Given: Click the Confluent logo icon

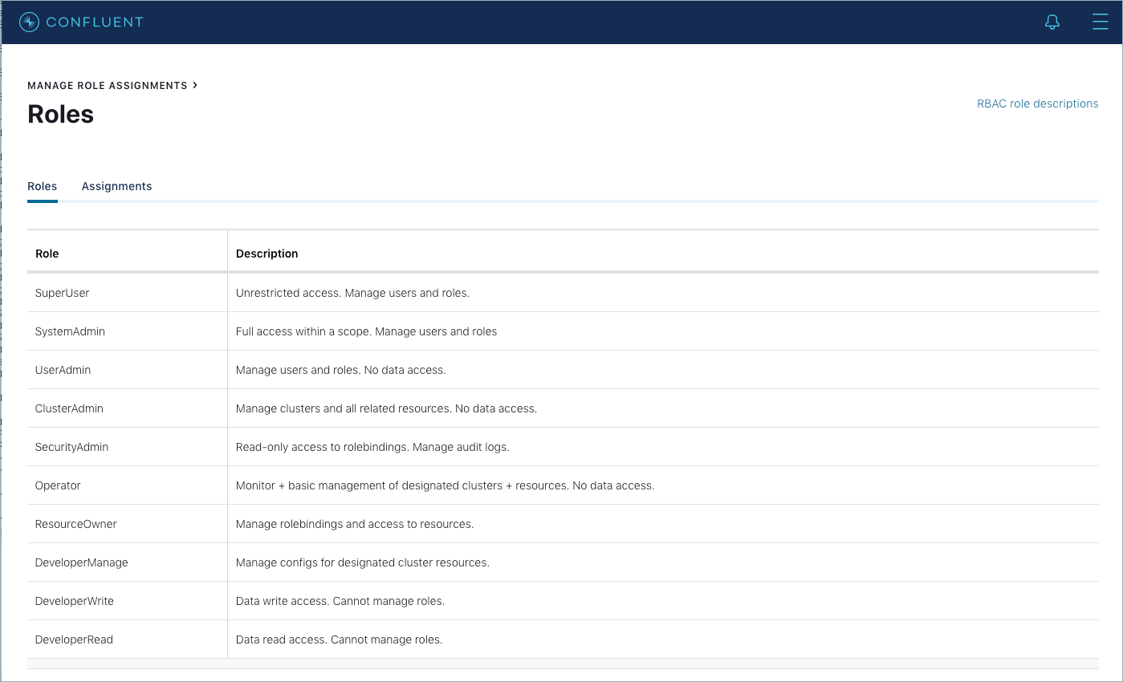Looking at the screenshot, I should coord(29,22).
